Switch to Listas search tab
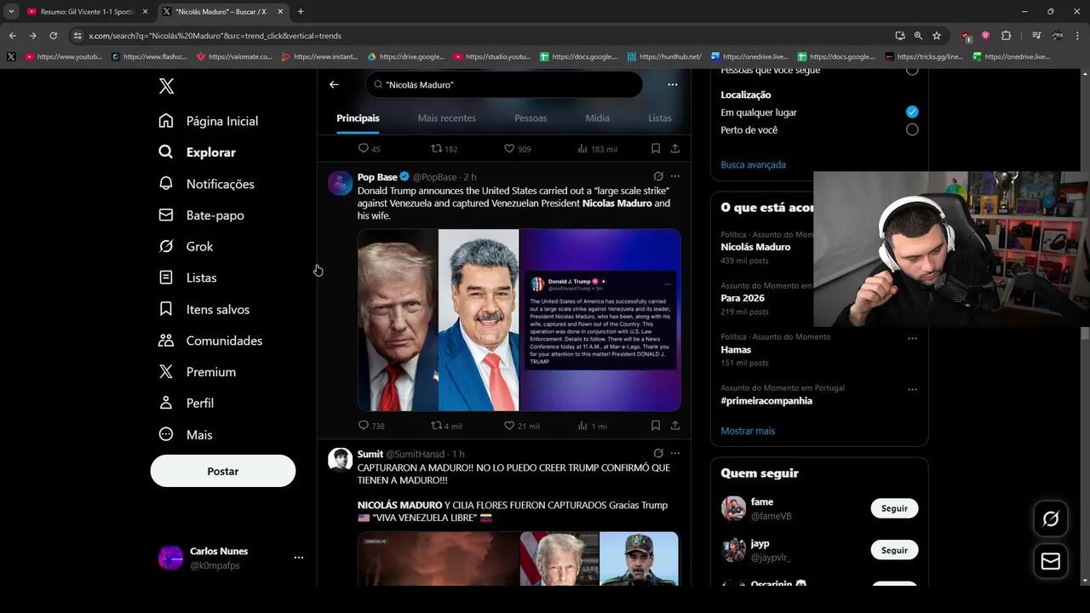The height and width of the screenshot is (613, 1090). pos(660,118)
